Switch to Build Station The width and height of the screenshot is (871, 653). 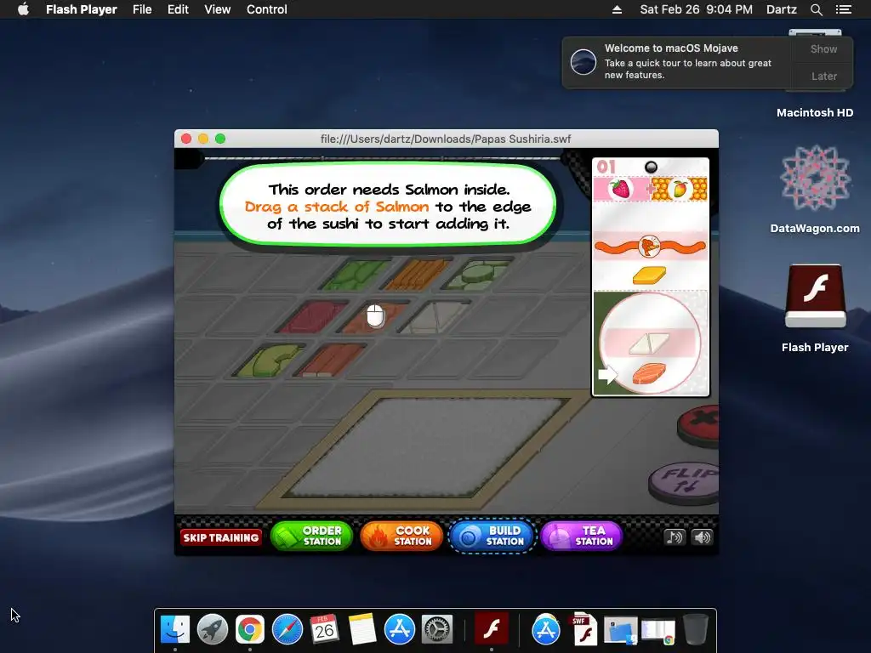(x=492, y=537)
